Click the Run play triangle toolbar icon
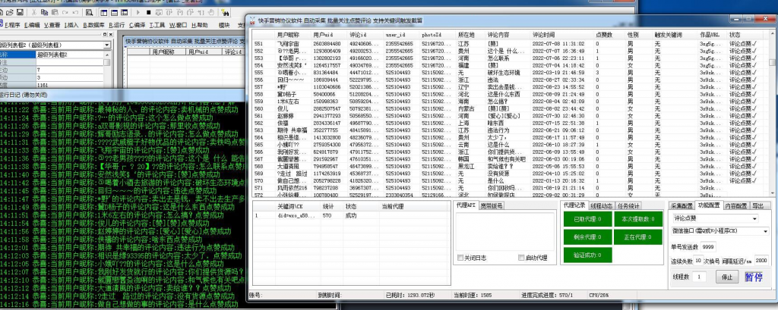This screenshot has height=310, width=778. tap(138, 12)
